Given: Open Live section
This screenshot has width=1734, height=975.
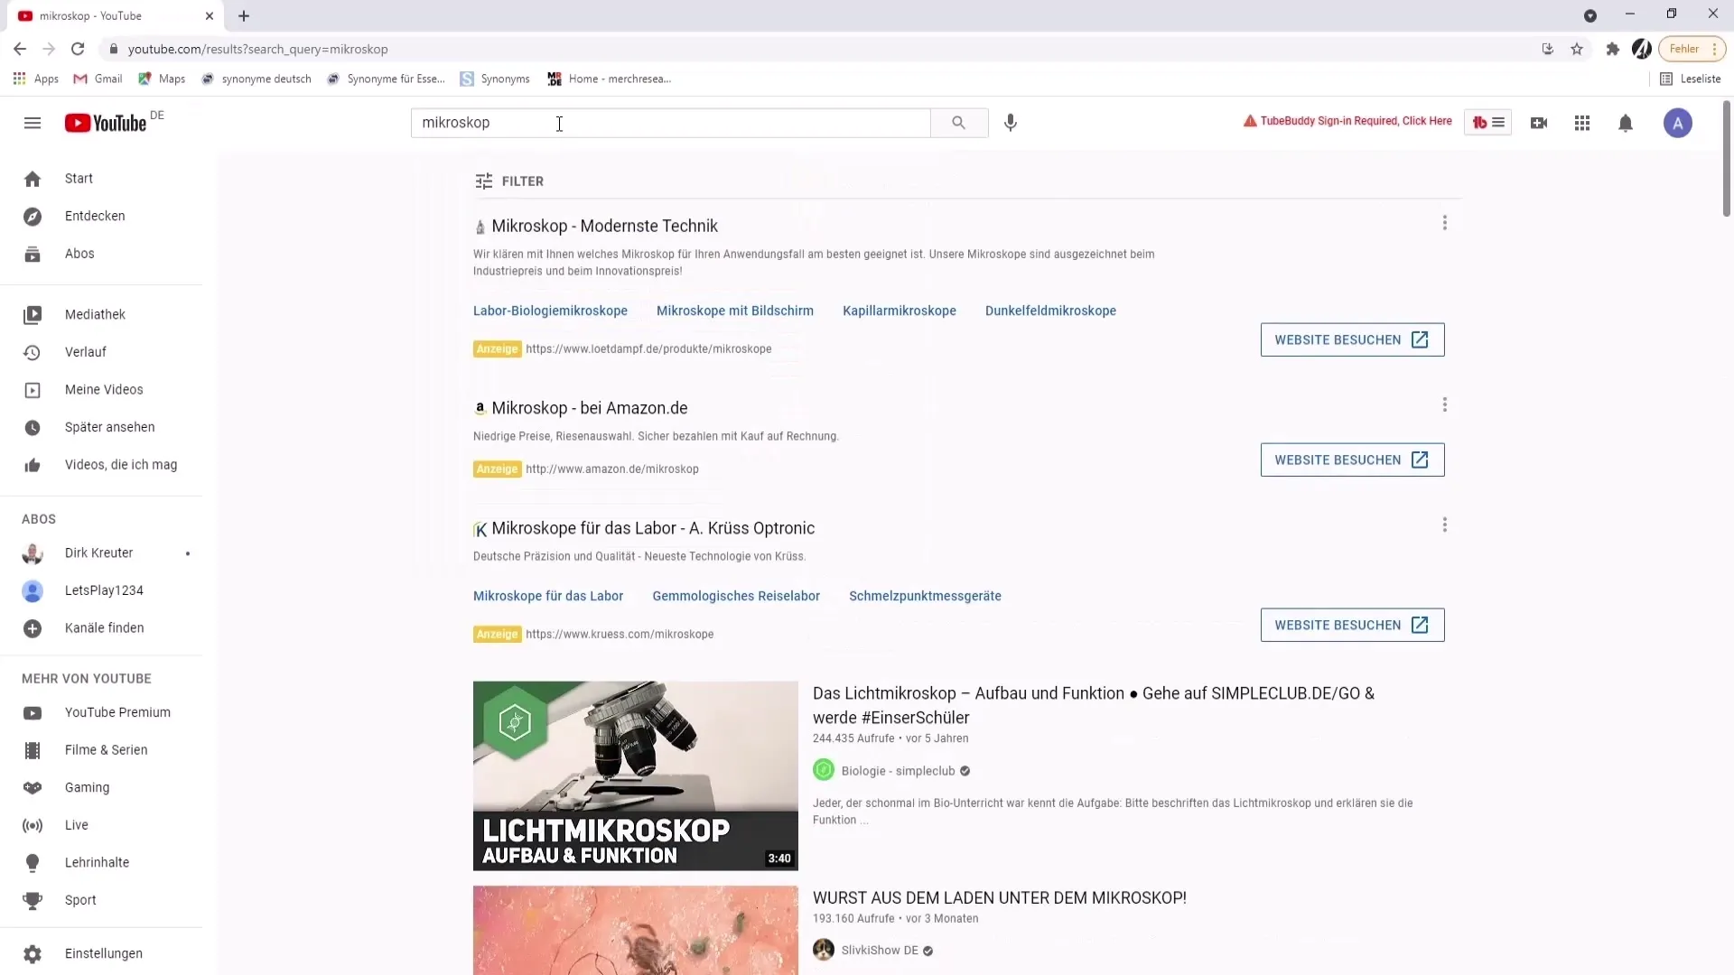Looking at the screenshot, I should point(101,825).
